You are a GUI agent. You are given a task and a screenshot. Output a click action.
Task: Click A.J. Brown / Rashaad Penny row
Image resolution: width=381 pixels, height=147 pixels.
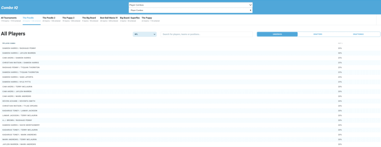click(x=190, y=120)
